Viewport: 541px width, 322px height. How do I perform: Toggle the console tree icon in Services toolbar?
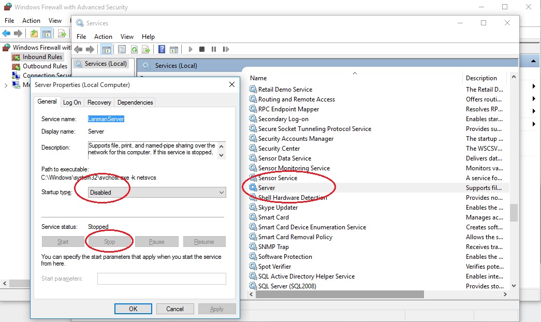106,49
